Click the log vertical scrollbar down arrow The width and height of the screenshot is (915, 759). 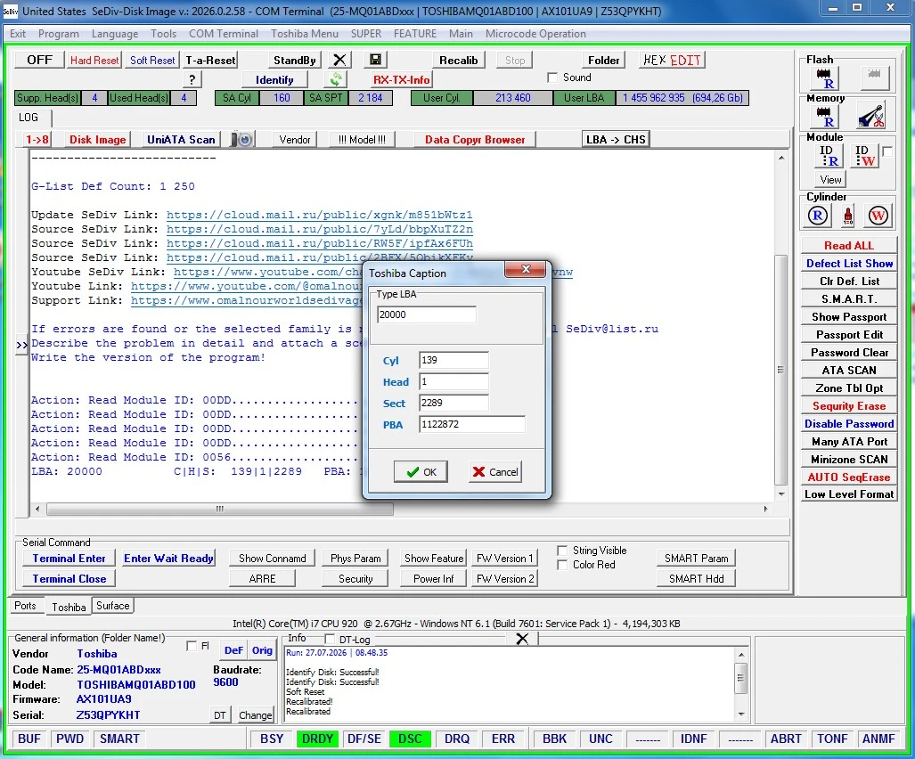pyautogui.click(x=781, y=494)
